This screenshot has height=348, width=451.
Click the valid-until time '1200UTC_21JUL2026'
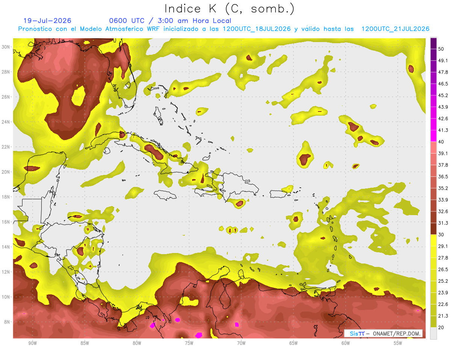click(395, 29)
